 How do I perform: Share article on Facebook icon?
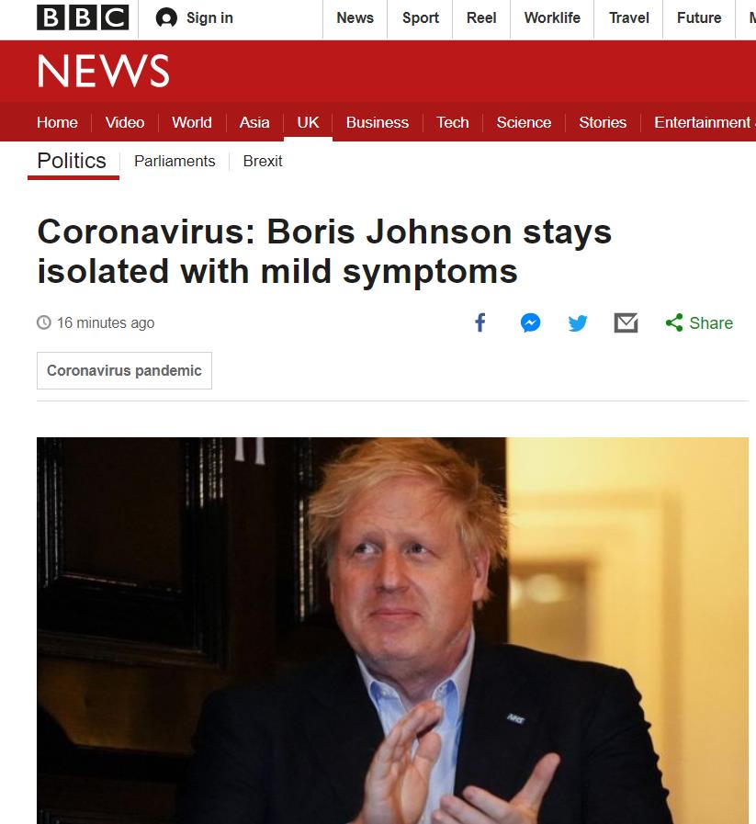480,322
